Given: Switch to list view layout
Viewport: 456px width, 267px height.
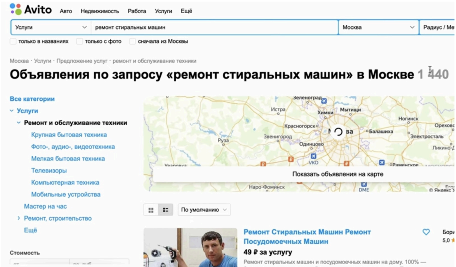Looking at the screenshot, I should (x=166, y=210).
